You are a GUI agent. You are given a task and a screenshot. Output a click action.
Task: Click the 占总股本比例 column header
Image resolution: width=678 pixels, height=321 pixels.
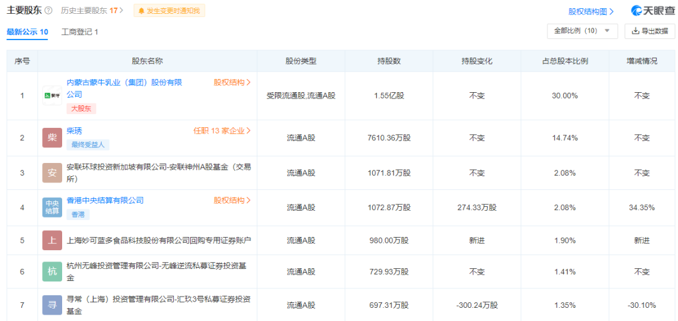coord(565,61)
